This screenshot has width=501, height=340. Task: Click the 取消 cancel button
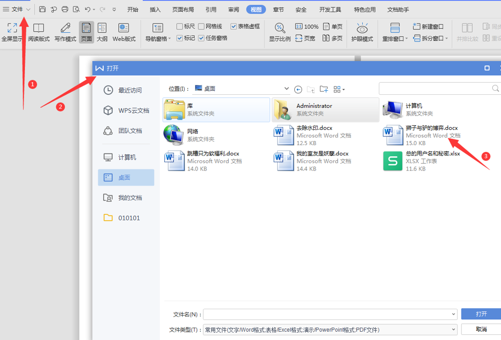click(481, 329)
